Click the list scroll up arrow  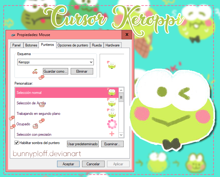tap(121, 91)
